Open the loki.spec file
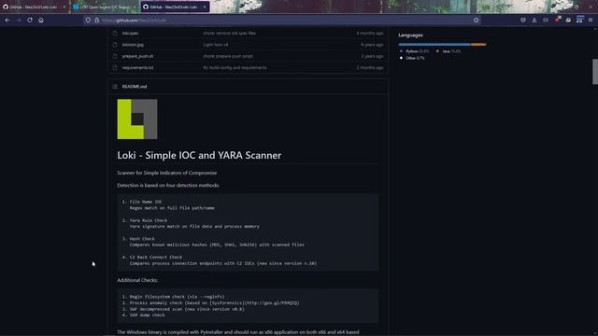The height and width of the screenshot is (336, 598). tap(130, 34)
